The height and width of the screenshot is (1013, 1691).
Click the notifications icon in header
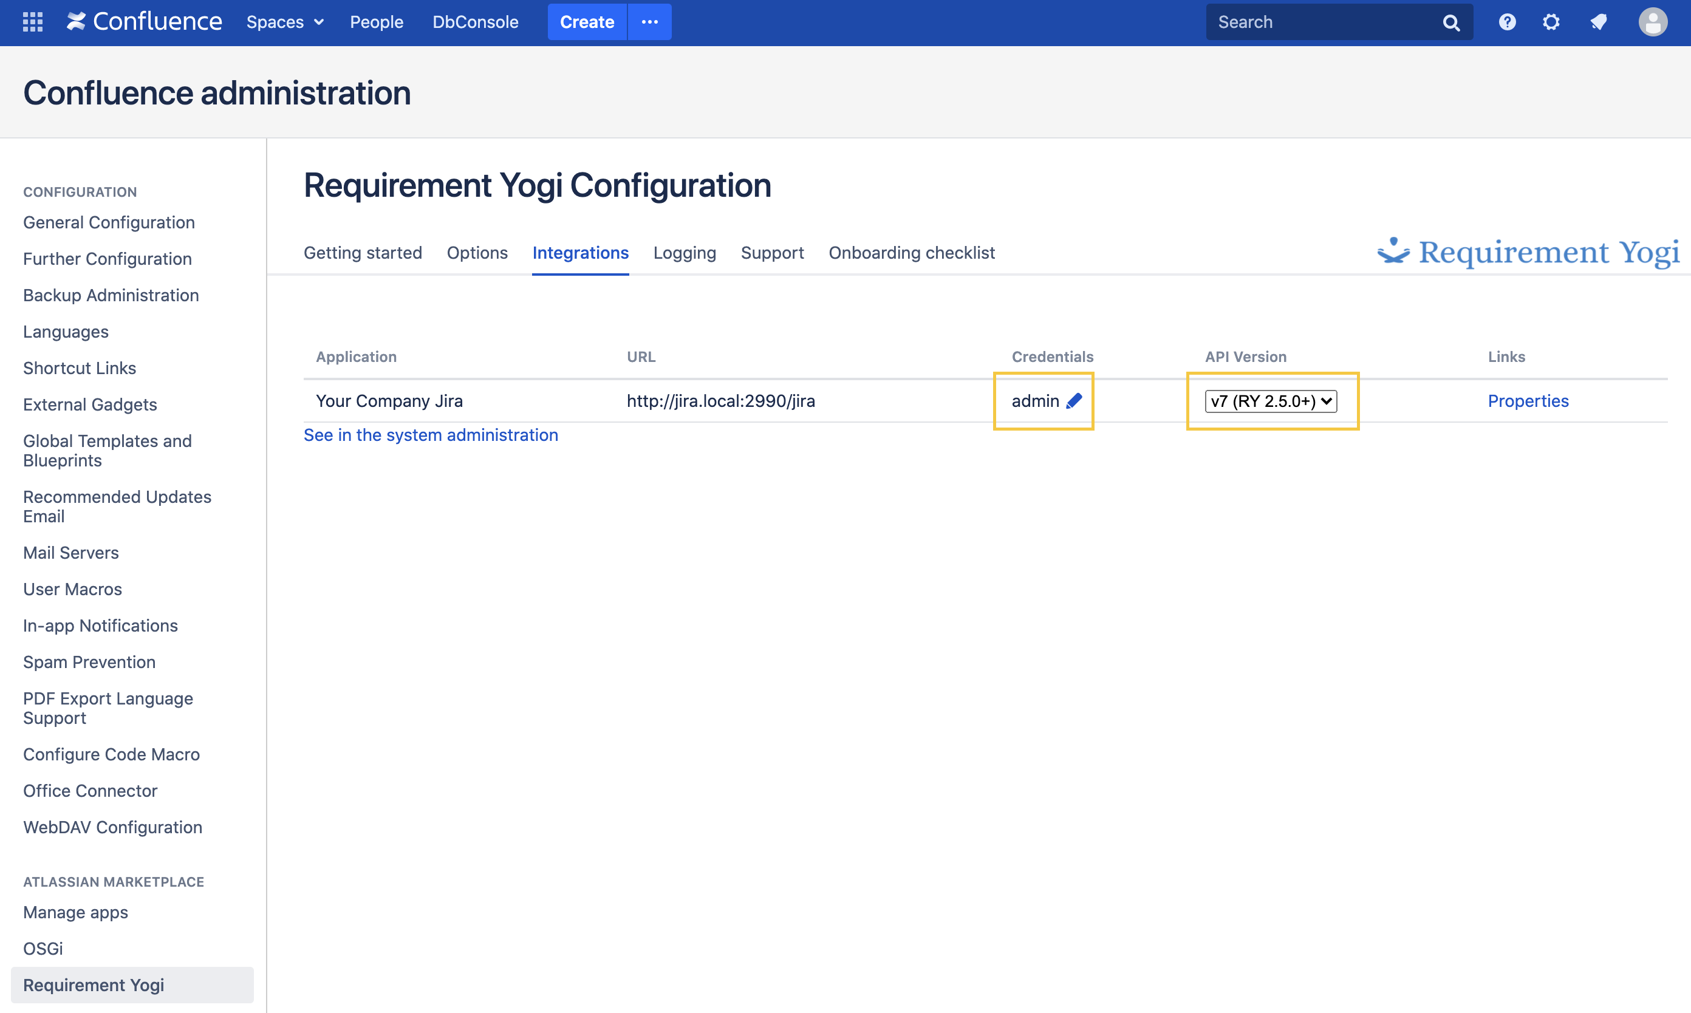1598,22
